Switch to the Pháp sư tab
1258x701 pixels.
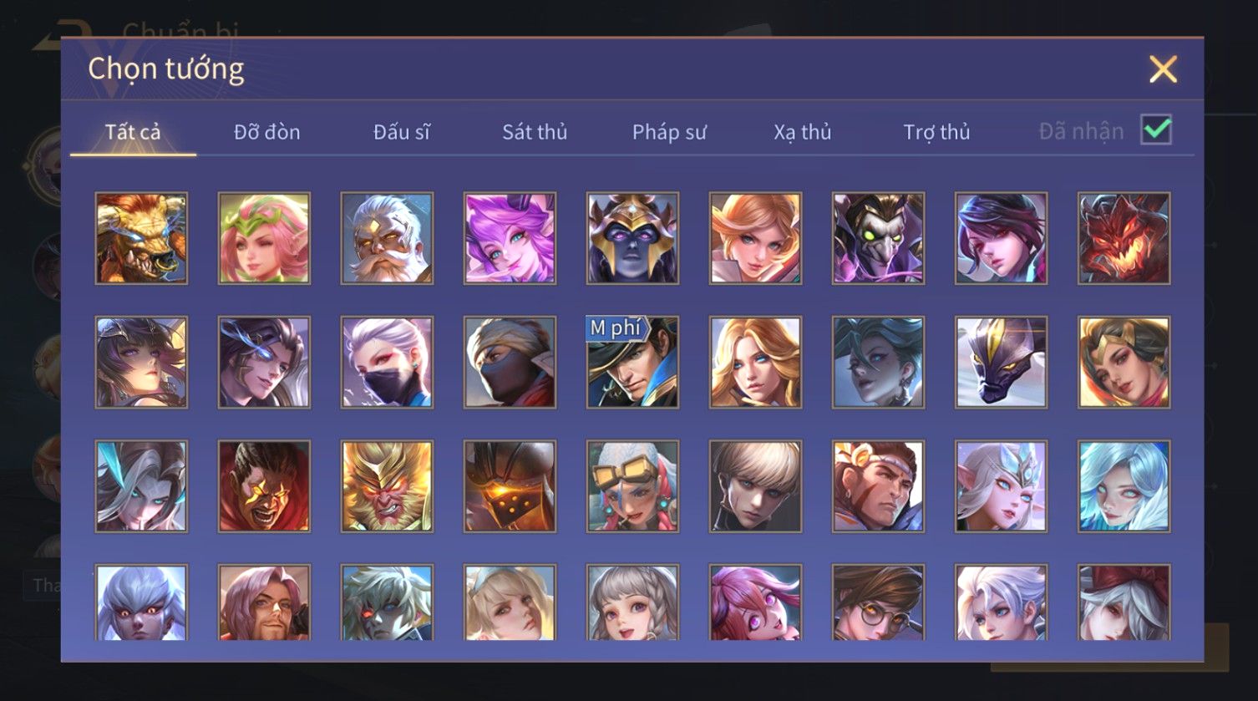click(x=669, y=132)
